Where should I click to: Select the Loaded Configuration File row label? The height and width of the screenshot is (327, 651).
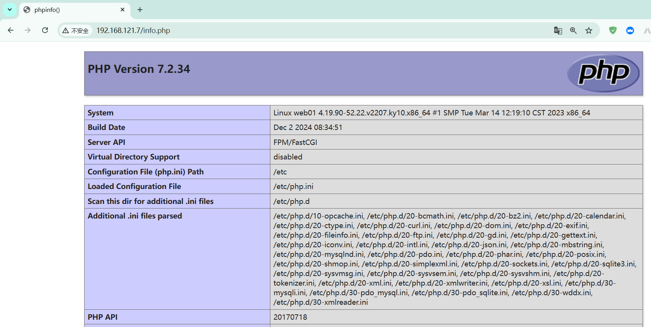pyautogui.click(x=134, y=186)
